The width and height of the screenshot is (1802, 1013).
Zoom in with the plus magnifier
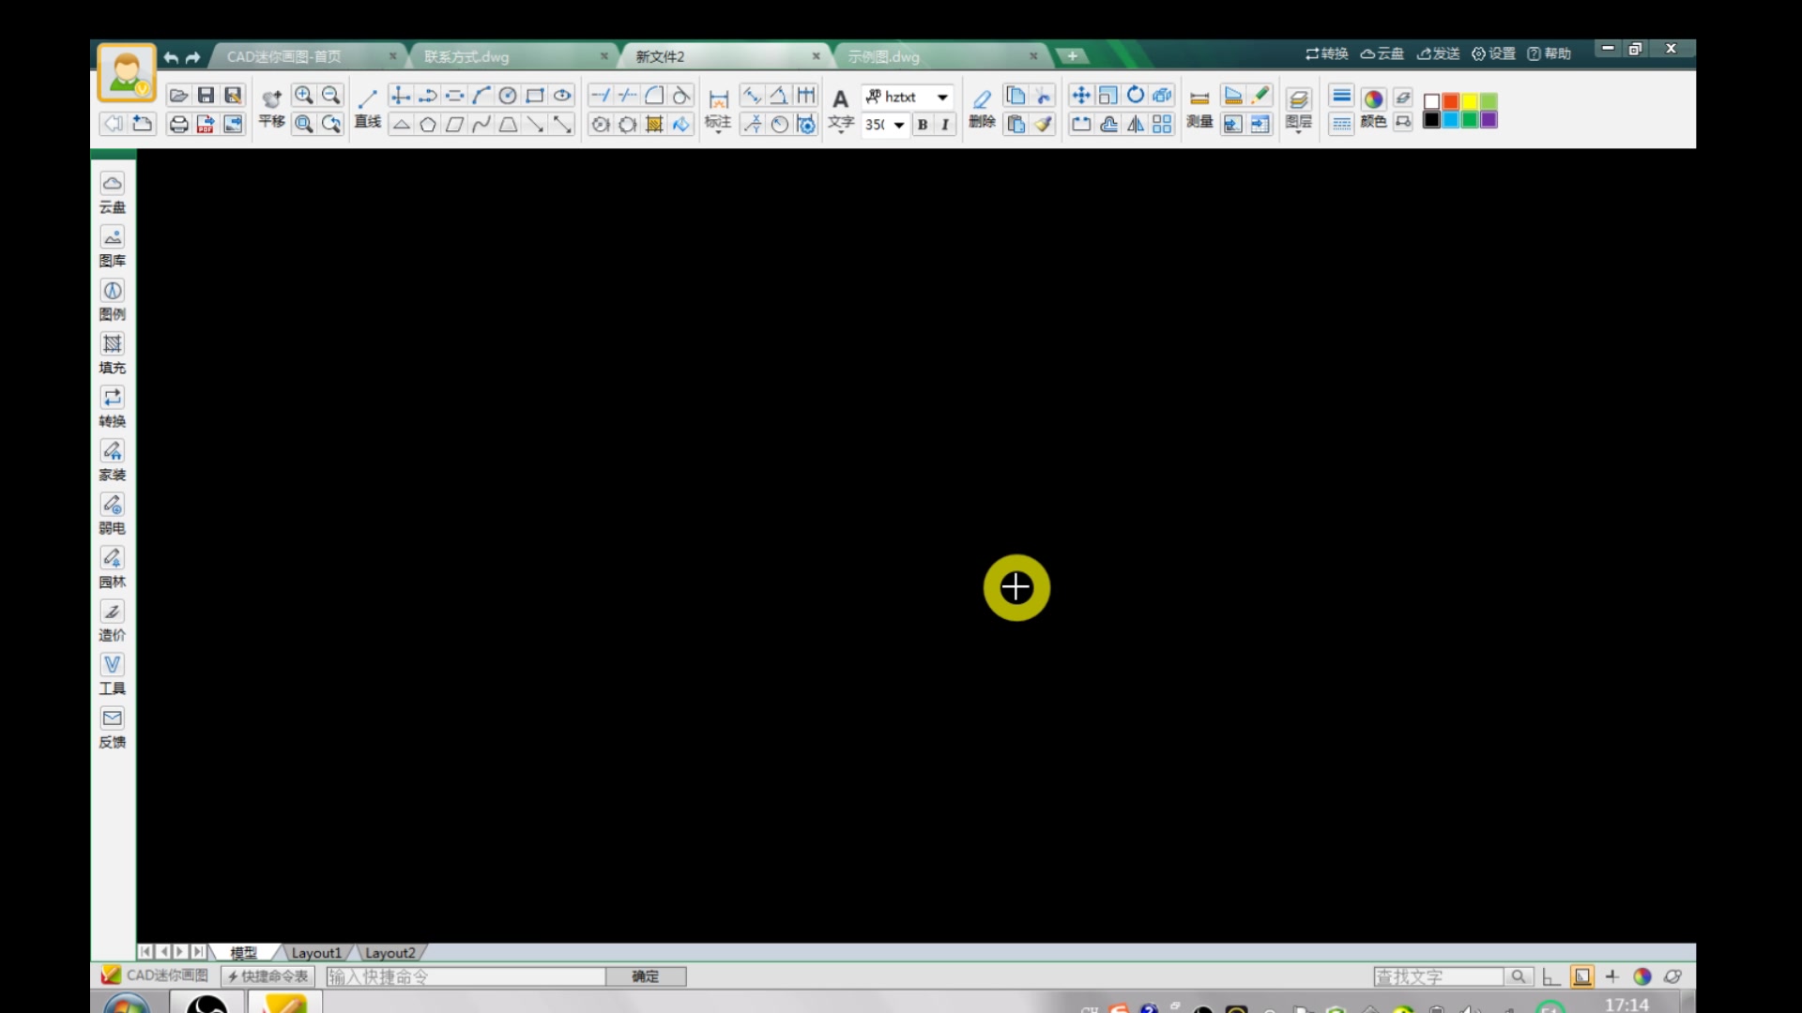[303, 96]
